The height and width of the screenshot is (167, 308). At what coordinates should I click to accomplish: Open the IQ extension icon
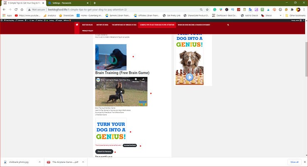tap(232, 10)
